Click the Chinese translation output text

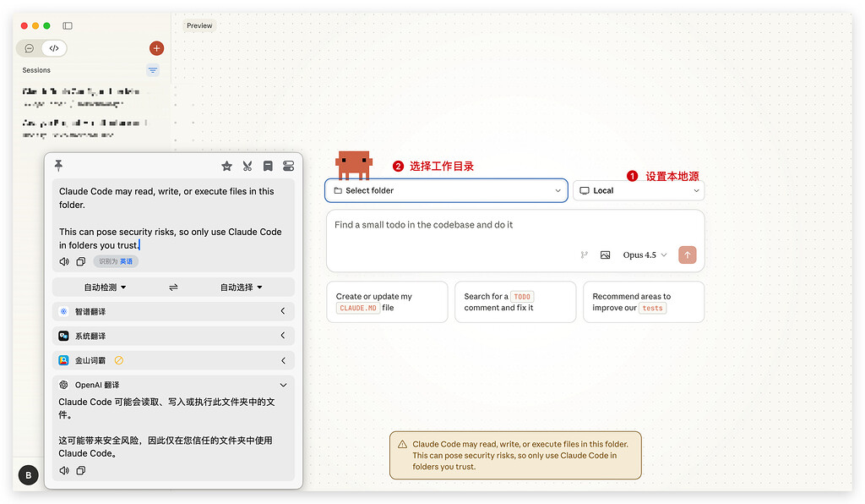[167, 427]
